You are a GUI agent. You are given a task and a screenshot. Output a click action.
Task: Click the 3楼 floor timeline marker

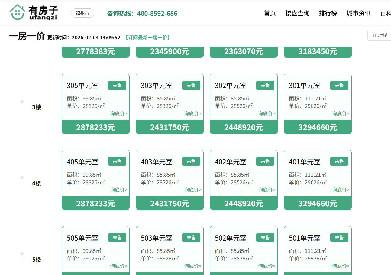click(x=22, y=102)
